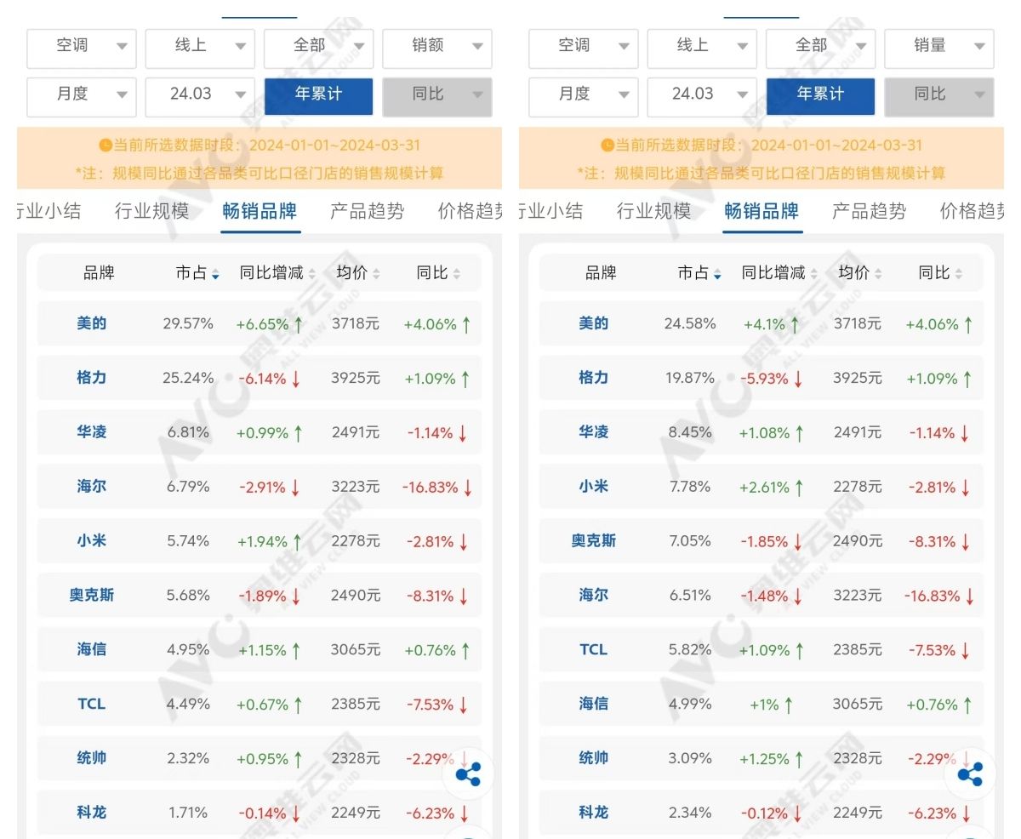The width and height of the screenshot is (1021, 839).
Task: Open TCL brand in right table
Action: click(594, 649)
